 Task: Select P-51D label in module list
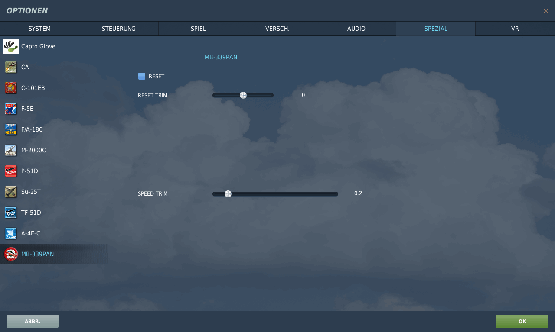pos(29,171)
